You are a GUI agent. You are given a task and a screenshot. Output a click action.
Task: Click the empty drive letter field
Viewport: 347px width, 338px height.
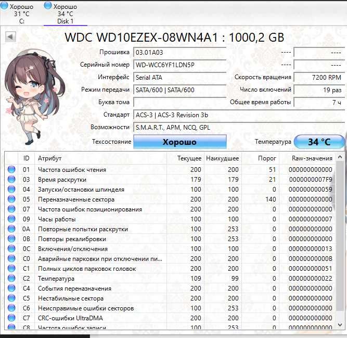click(179, 102)
